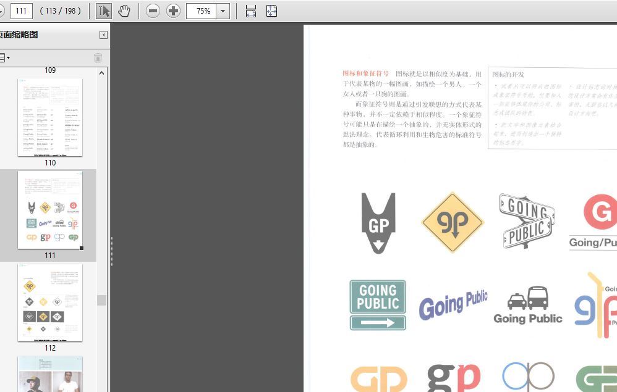The width and height of the screenshot is (617, 392).
Task: Select page 110 thumbnail
Action: click(50, 117)
